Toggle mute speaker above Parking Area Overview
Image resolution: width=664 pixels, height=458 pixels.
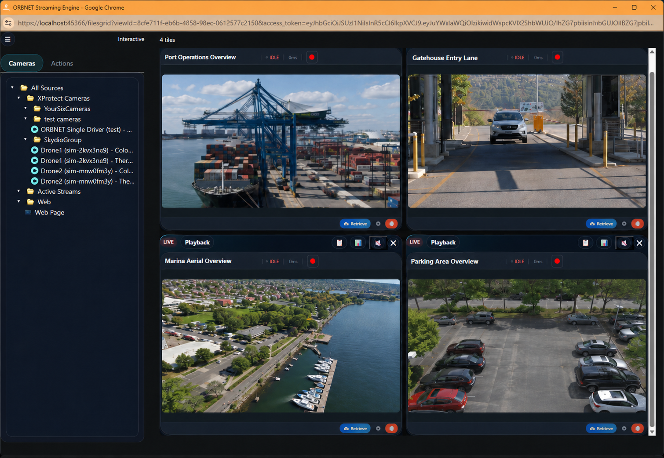624,243
